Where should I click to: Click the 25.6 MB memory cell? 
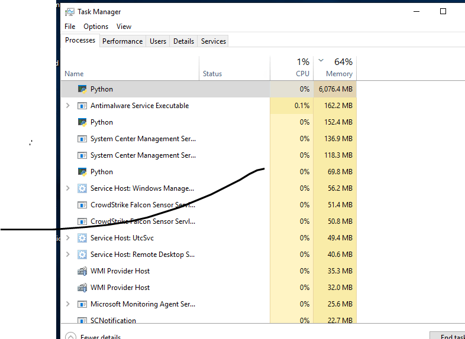click(x=335, y=304)
